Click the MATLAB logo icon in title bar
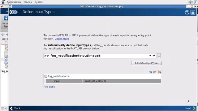This screenshot has height=111, width=198. [2, 6]
